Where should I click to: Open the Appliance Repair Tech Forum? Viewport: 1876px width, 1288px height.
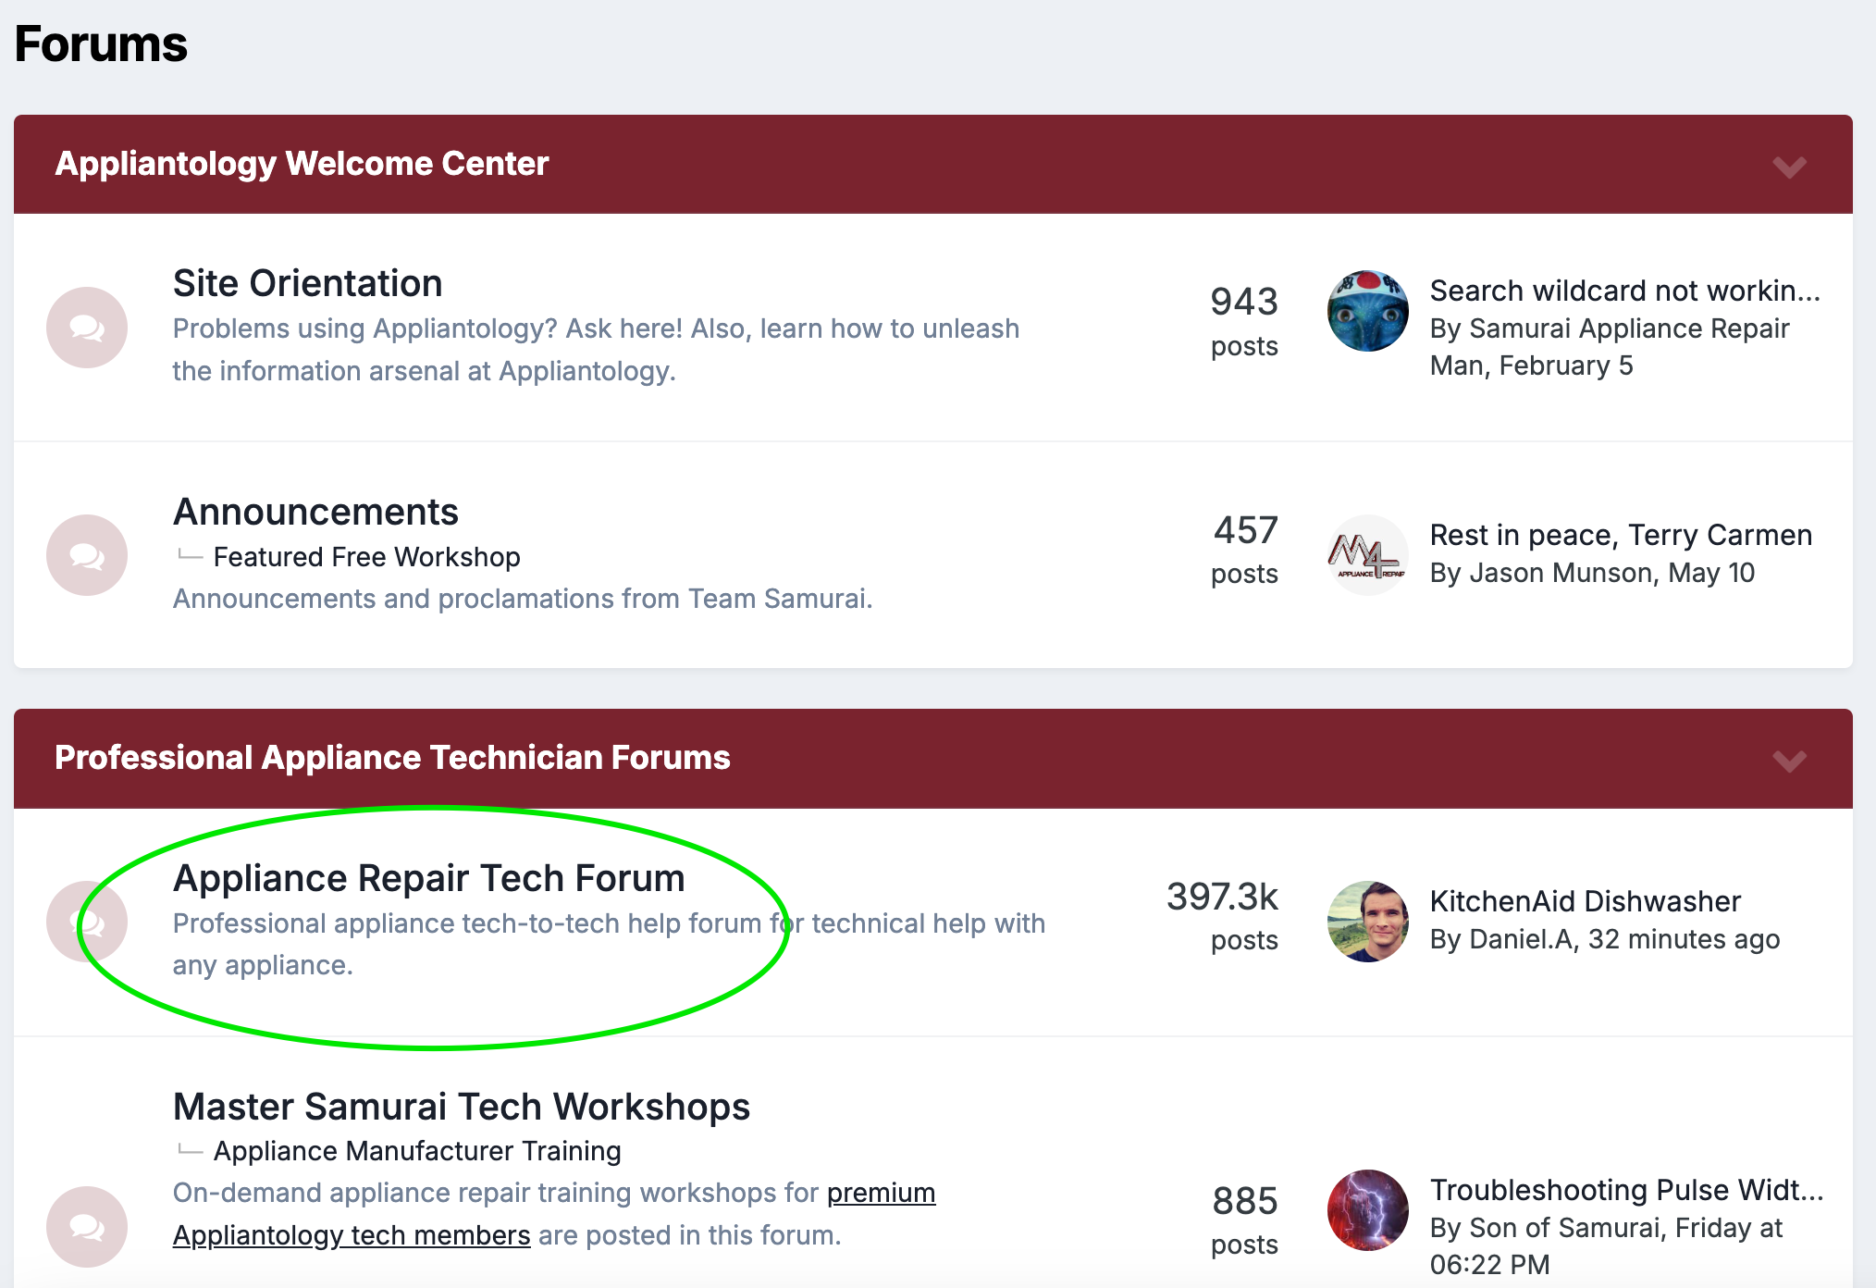tap(429, 878)
